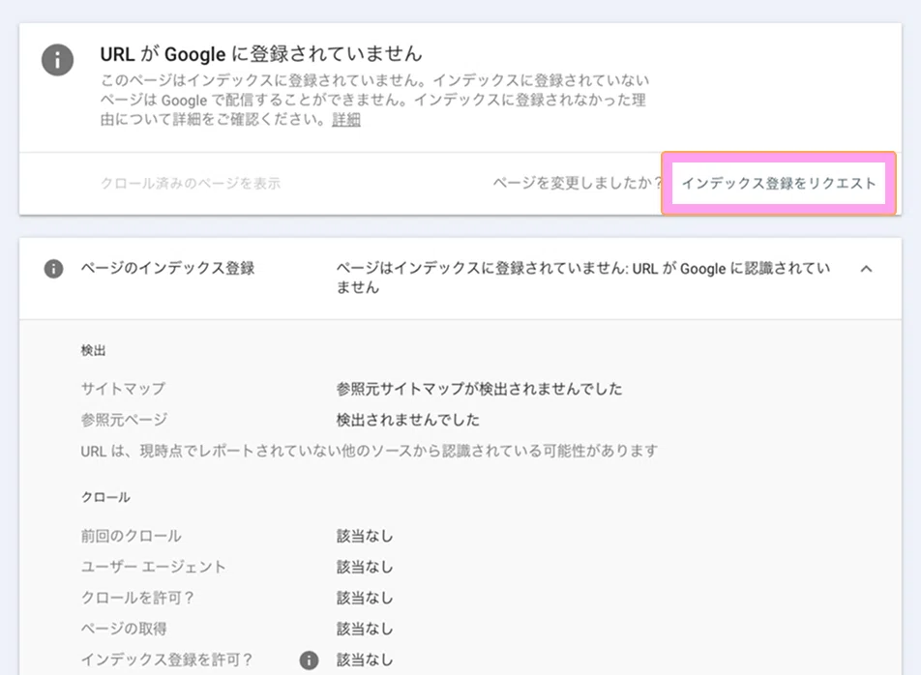
Task: Click the 参照元ページ label
Action: point(124,420)
